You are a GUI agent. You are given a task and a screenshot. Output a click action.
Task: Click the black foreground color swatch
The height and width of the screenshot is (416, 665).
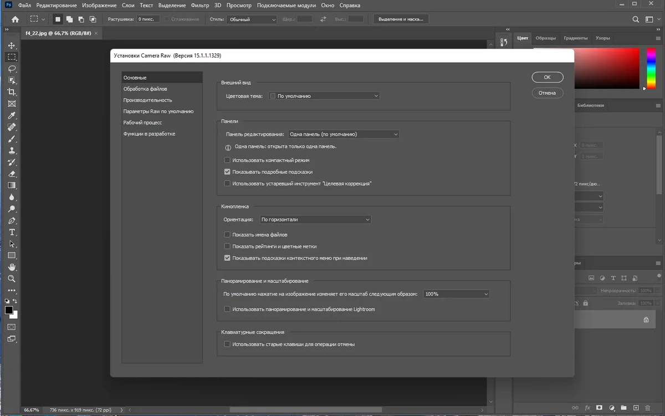coord(9,310)
